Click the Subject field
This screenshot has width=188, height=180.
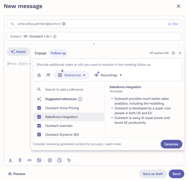click(94, 36)
